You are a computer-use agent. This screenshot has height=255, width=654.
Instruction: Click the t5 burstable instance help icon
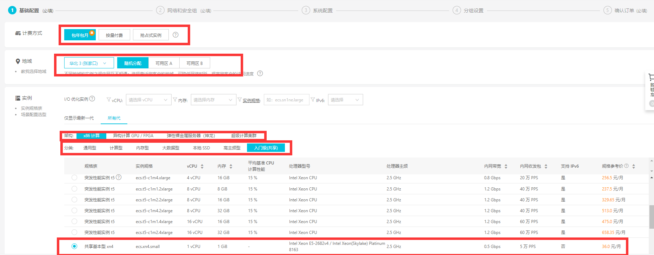(119, 177)
